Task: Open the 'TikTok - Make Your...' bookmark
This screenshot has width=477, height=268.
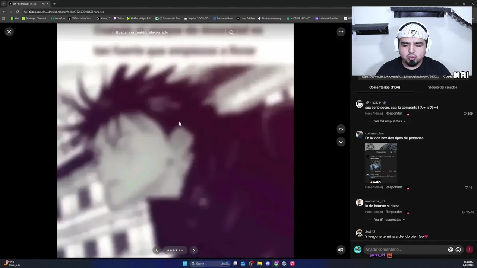Action: [x=80, y=18]
